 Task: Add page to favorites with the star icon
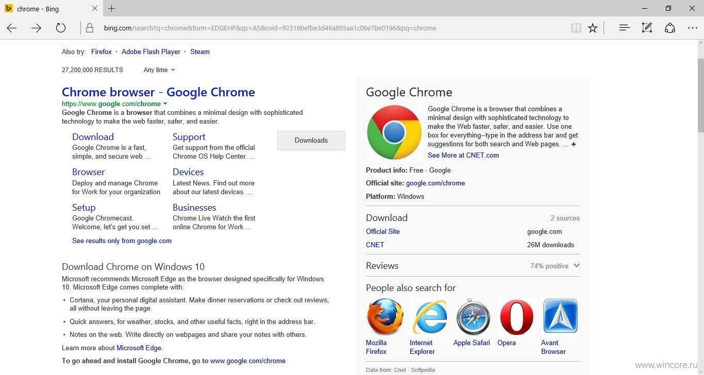point(593,28)
